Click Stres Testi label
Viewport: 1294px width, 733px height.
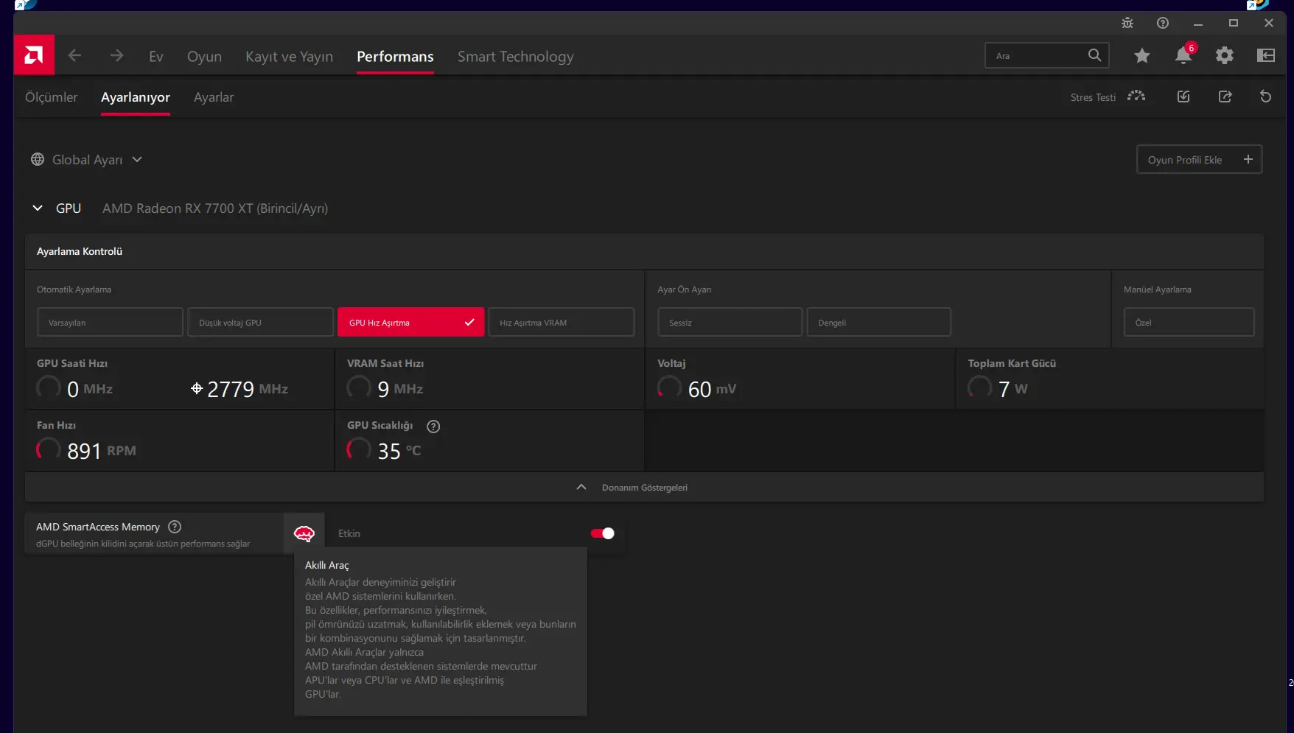1093,97
